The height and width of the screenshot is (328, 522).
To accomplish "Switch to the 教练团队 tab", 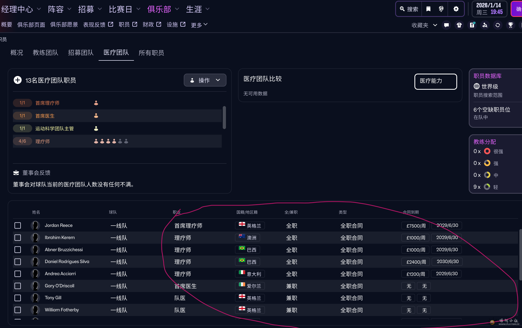I will click(x=45, y=53).
